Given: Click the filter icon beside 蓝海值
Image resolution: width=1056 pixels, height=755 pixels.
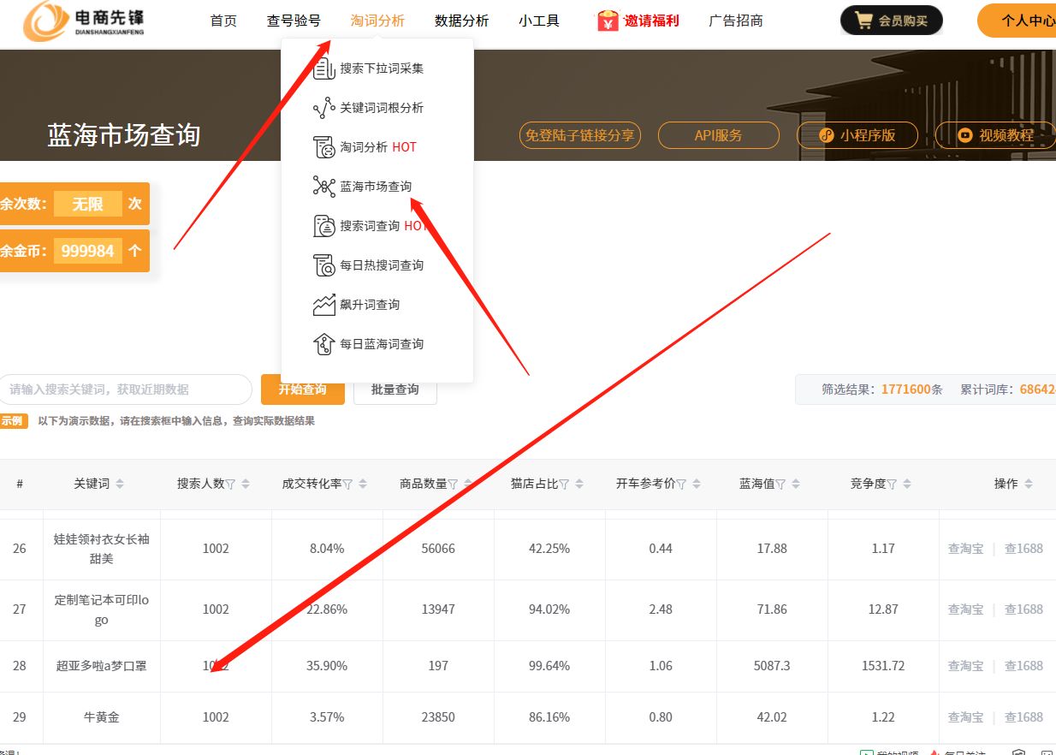Looking at the screenshot, I should [780, 485].
